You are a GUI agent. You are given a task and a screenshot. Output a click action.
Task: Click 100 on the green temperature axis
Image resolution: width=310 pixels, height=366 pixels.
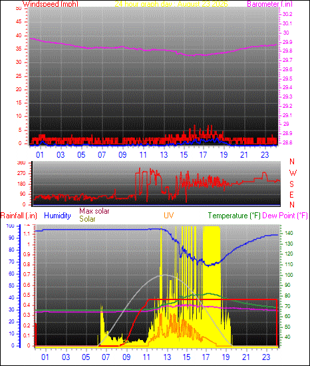coord(289,275)
